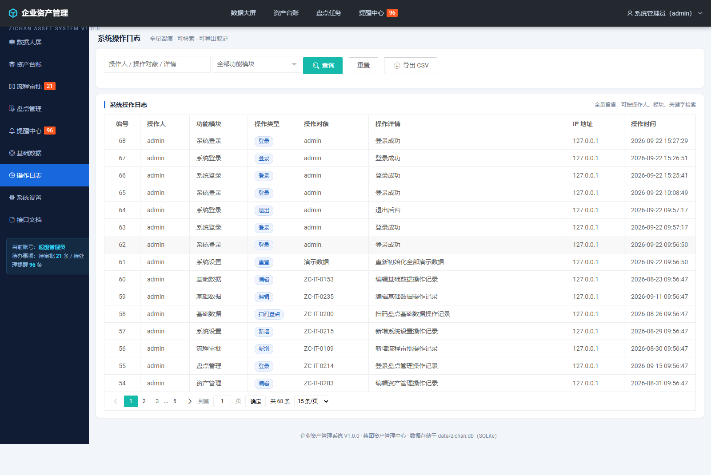Select 基础数据 in the sidebar menu
This screenshot has width=711, height=475.
pos(44,153)
